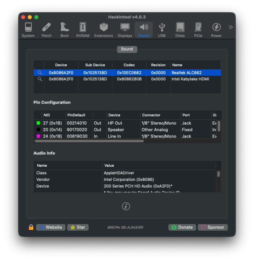This screenshot has width=254, height=261.
Task: Select the AppleHDADriver class value
Action: [x=119, y=173]
